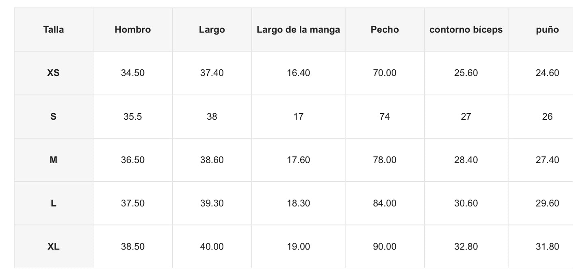Select the XS size row label
Viewport: 587px width, 271px height.
[x=54, y=73]
